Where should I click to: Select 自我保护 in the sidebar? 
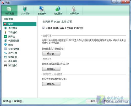[13, 28]
